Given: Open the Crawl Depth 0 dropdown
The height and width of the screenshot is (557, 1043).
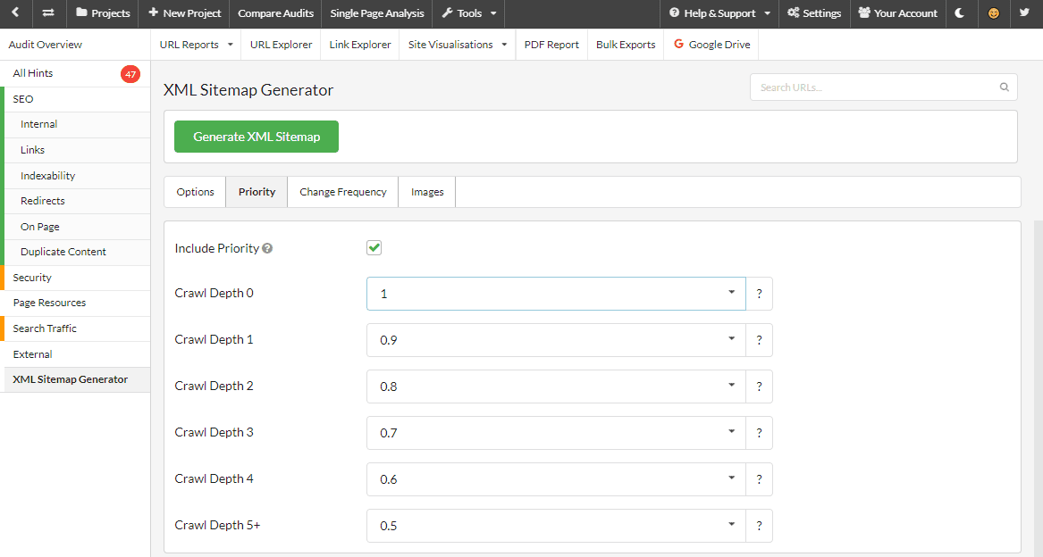Looking at the screenshot, I should (x=556, y=294).
